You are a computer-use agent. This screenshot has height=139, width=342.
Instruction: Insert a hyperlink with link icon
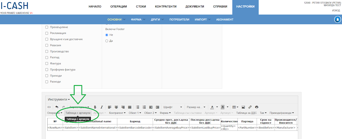(x=250, y=107)
